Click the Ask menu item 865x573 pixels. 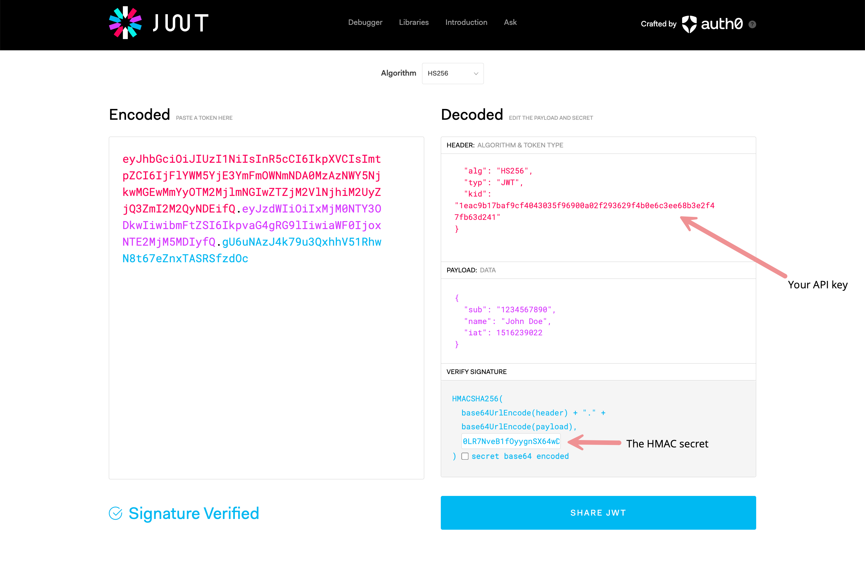(x=510, y=22)
